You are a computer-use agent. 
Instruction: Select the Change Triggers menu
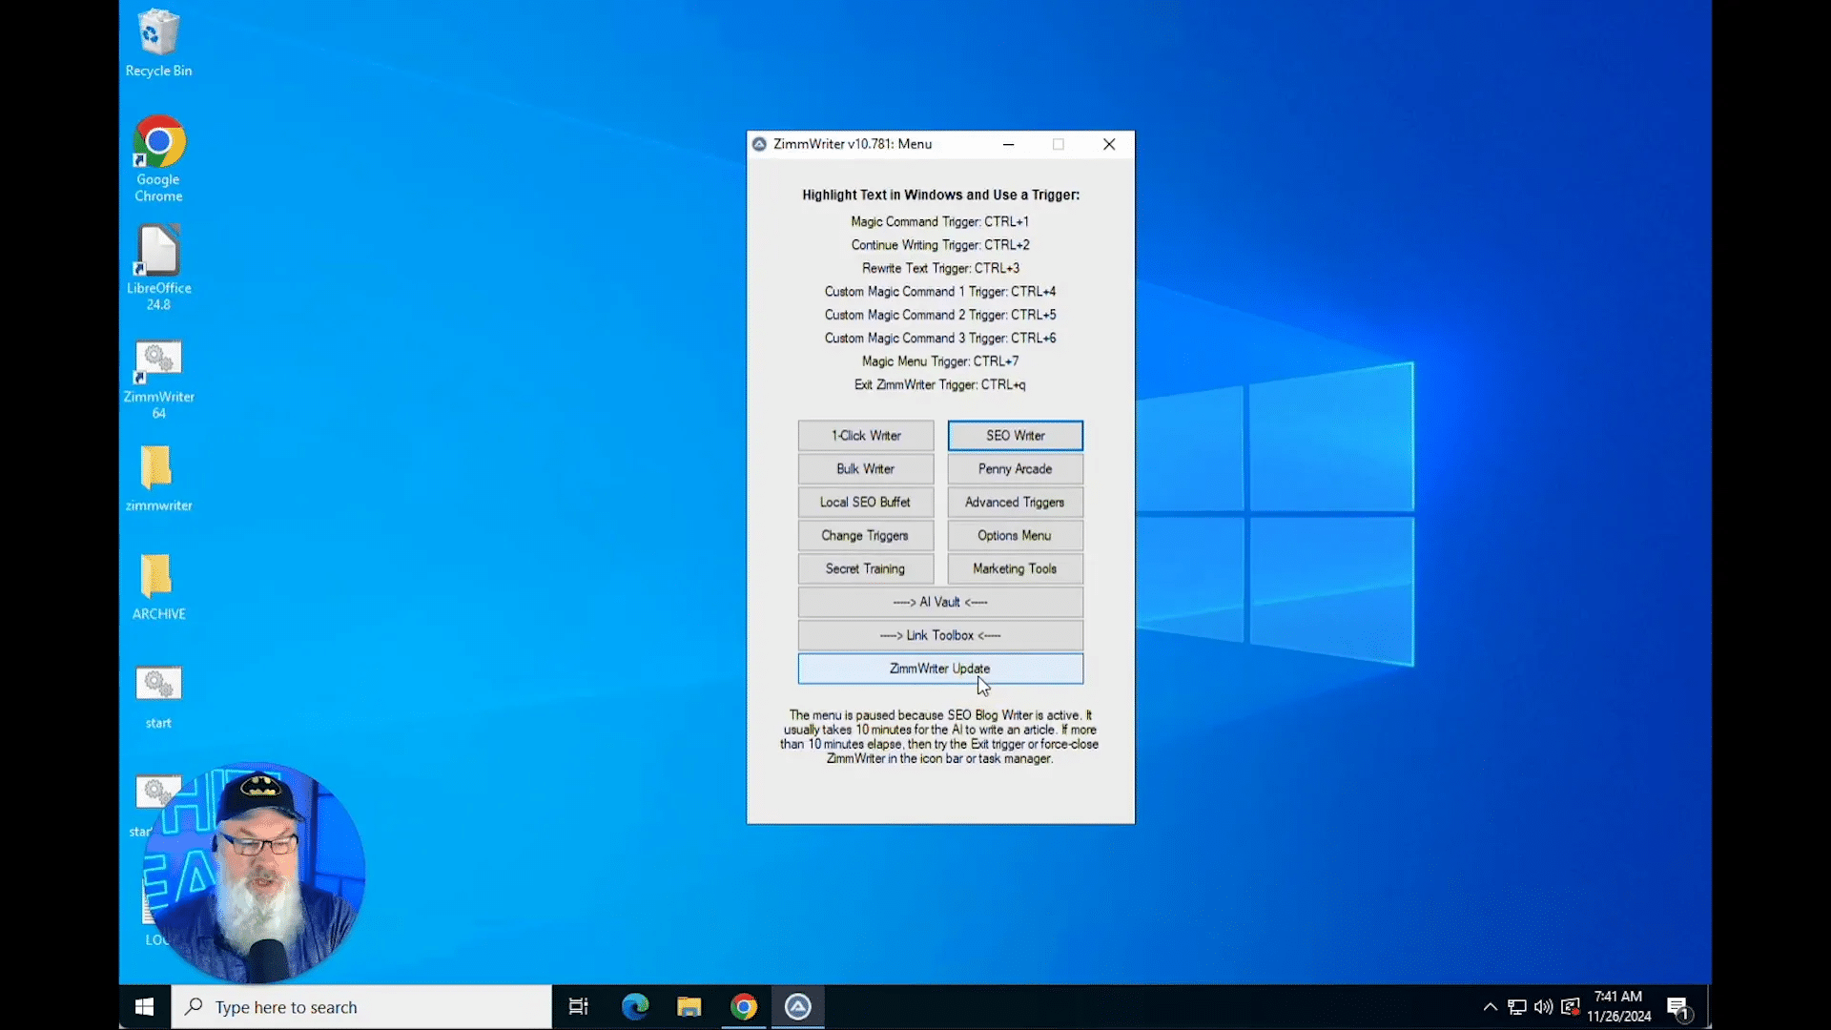pos(865,534)
